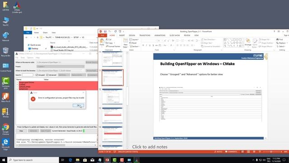Image resolution: width=289 pixels, height=163 pixels.
Task: Click the Quick Styles icon
Action: tap(255, 41)
